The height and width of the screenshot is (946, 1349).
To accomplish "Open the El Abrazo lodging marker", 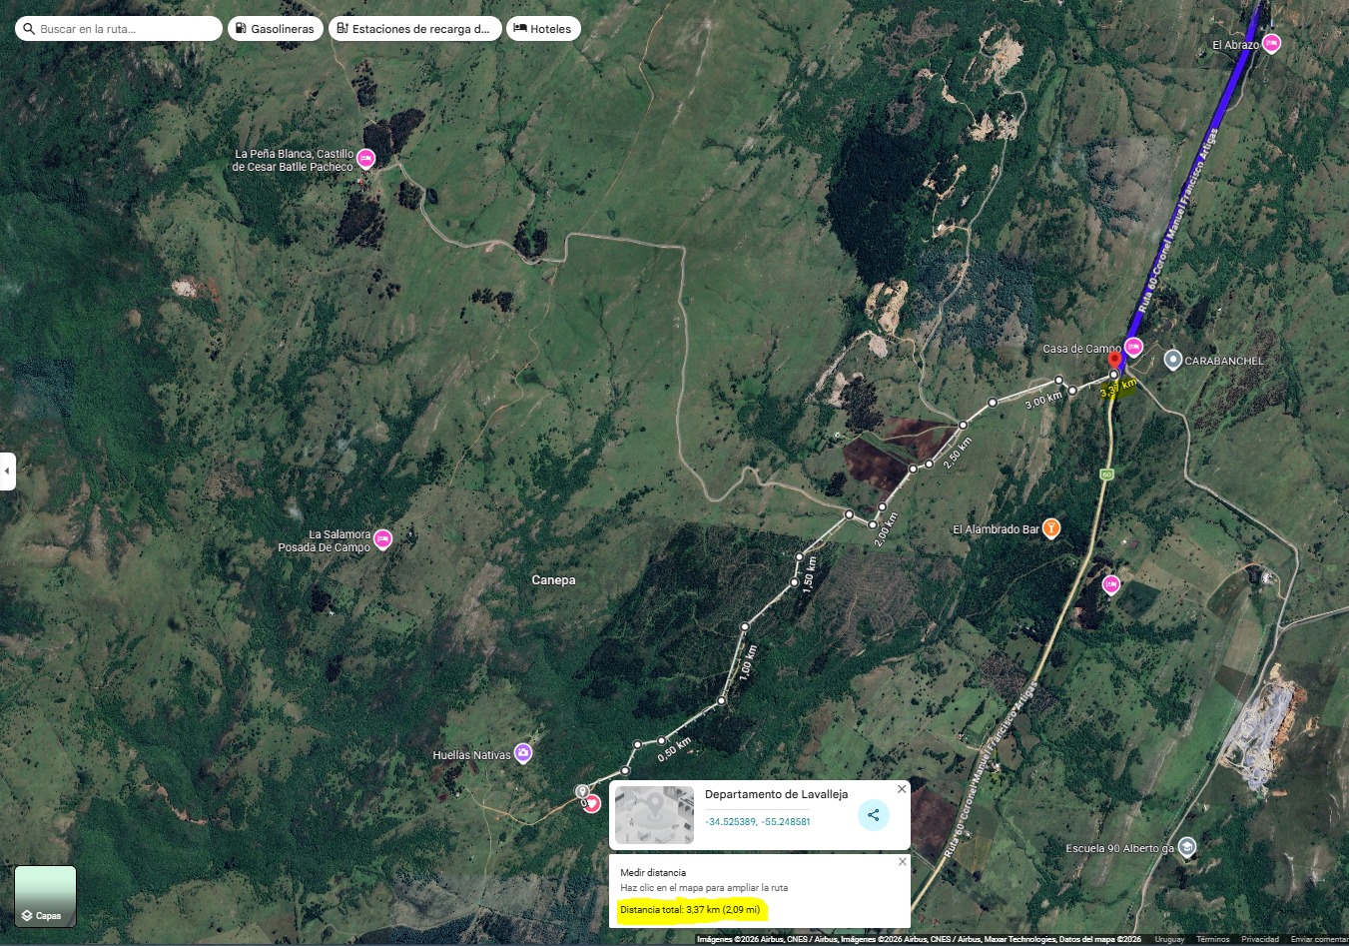I will (x=1271, y=43).
